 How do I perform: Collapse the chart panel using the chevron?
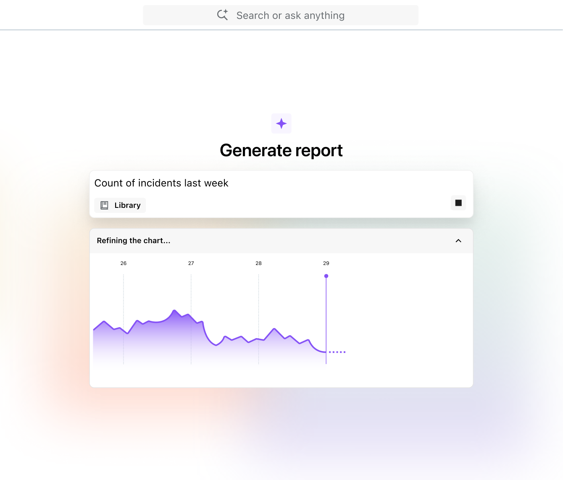458,241
